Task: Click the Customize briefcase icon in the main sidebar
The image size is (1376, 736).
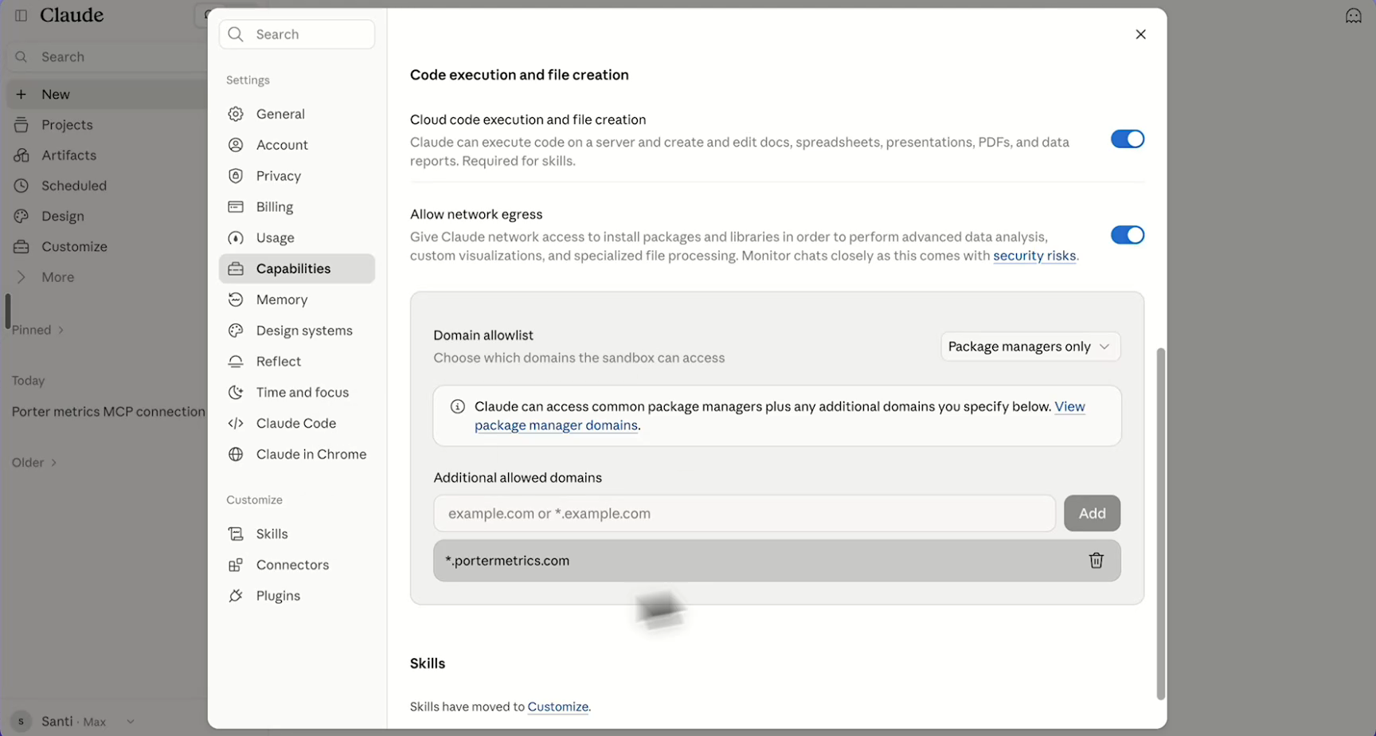Action: [21, 247]
